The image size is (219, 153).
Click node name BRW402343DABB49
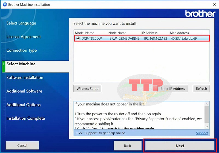125,39
